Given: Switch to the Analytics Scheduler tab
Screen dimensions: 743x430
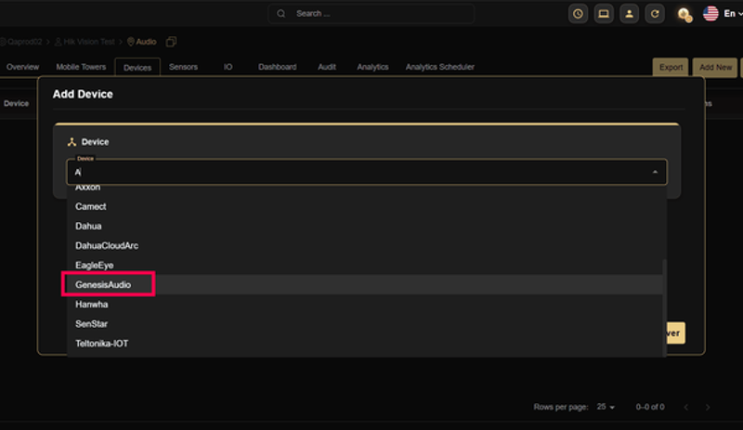Looking at the screenshot, I should 439,67.
